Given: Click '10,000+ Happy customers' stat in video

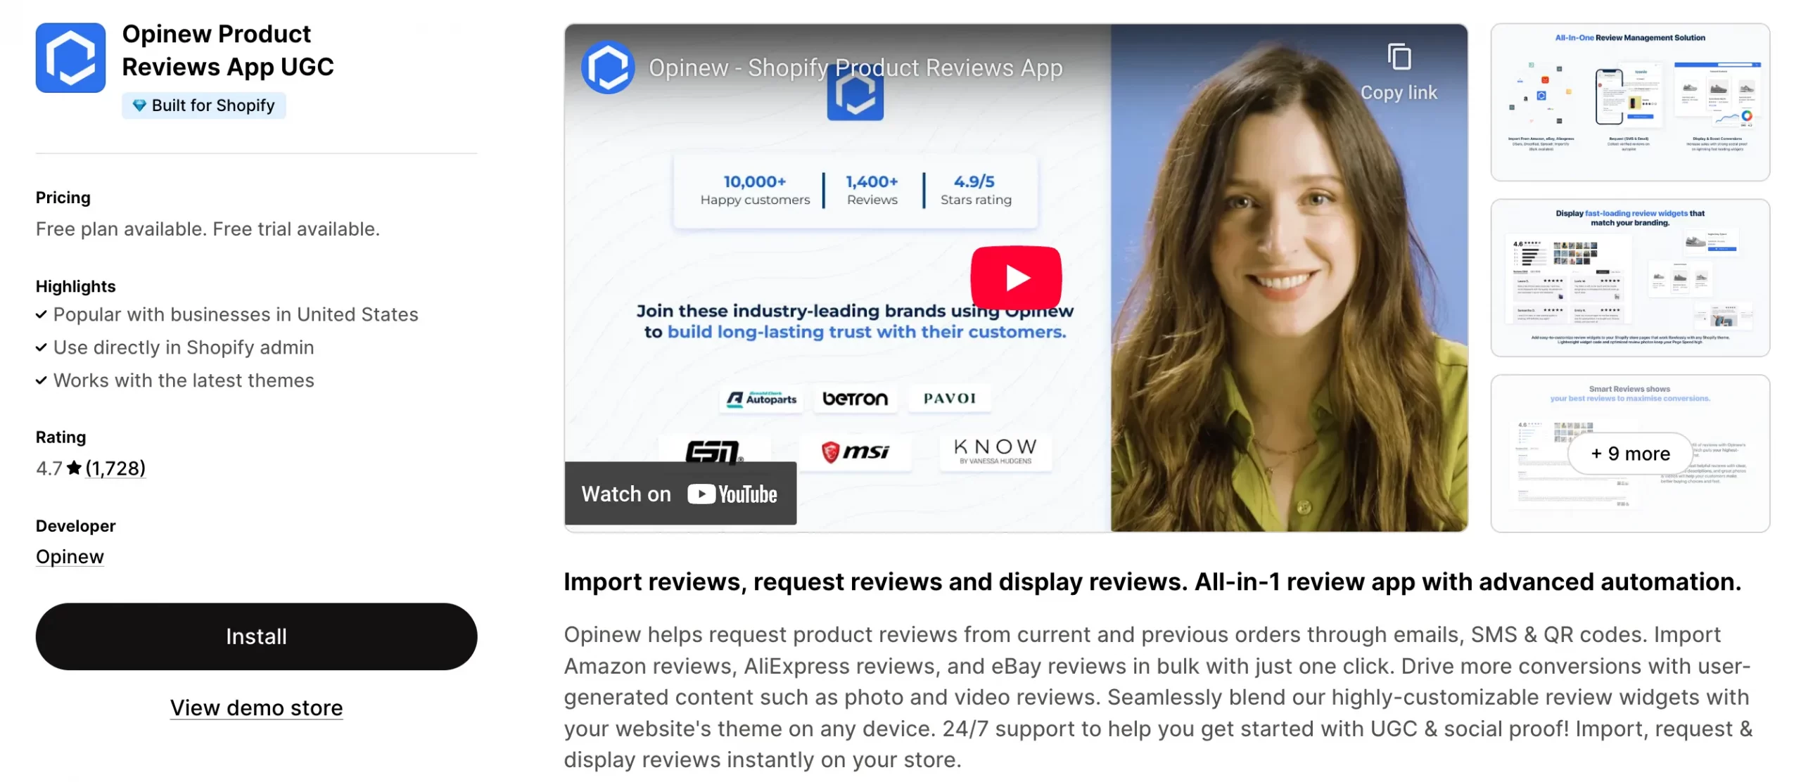Looking at the screenshot, I should click(x=755, y=191).
